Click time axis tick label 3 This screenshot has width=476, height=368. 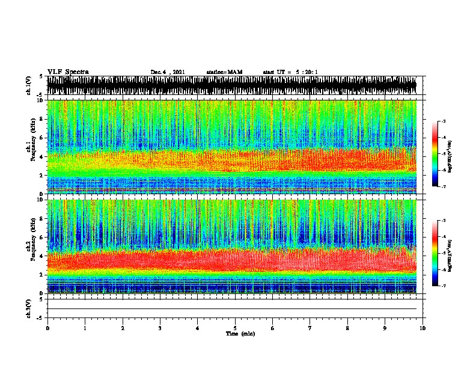click(x=160, y=328)
